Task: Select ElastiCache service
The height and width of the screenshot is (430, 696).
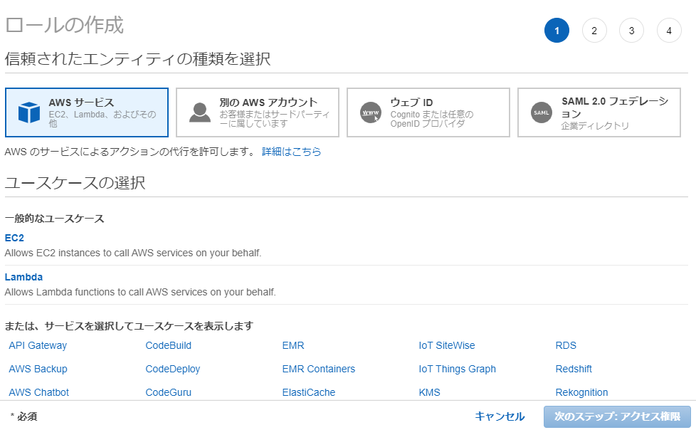Action: pyautogui.click(x=308, y=393)
